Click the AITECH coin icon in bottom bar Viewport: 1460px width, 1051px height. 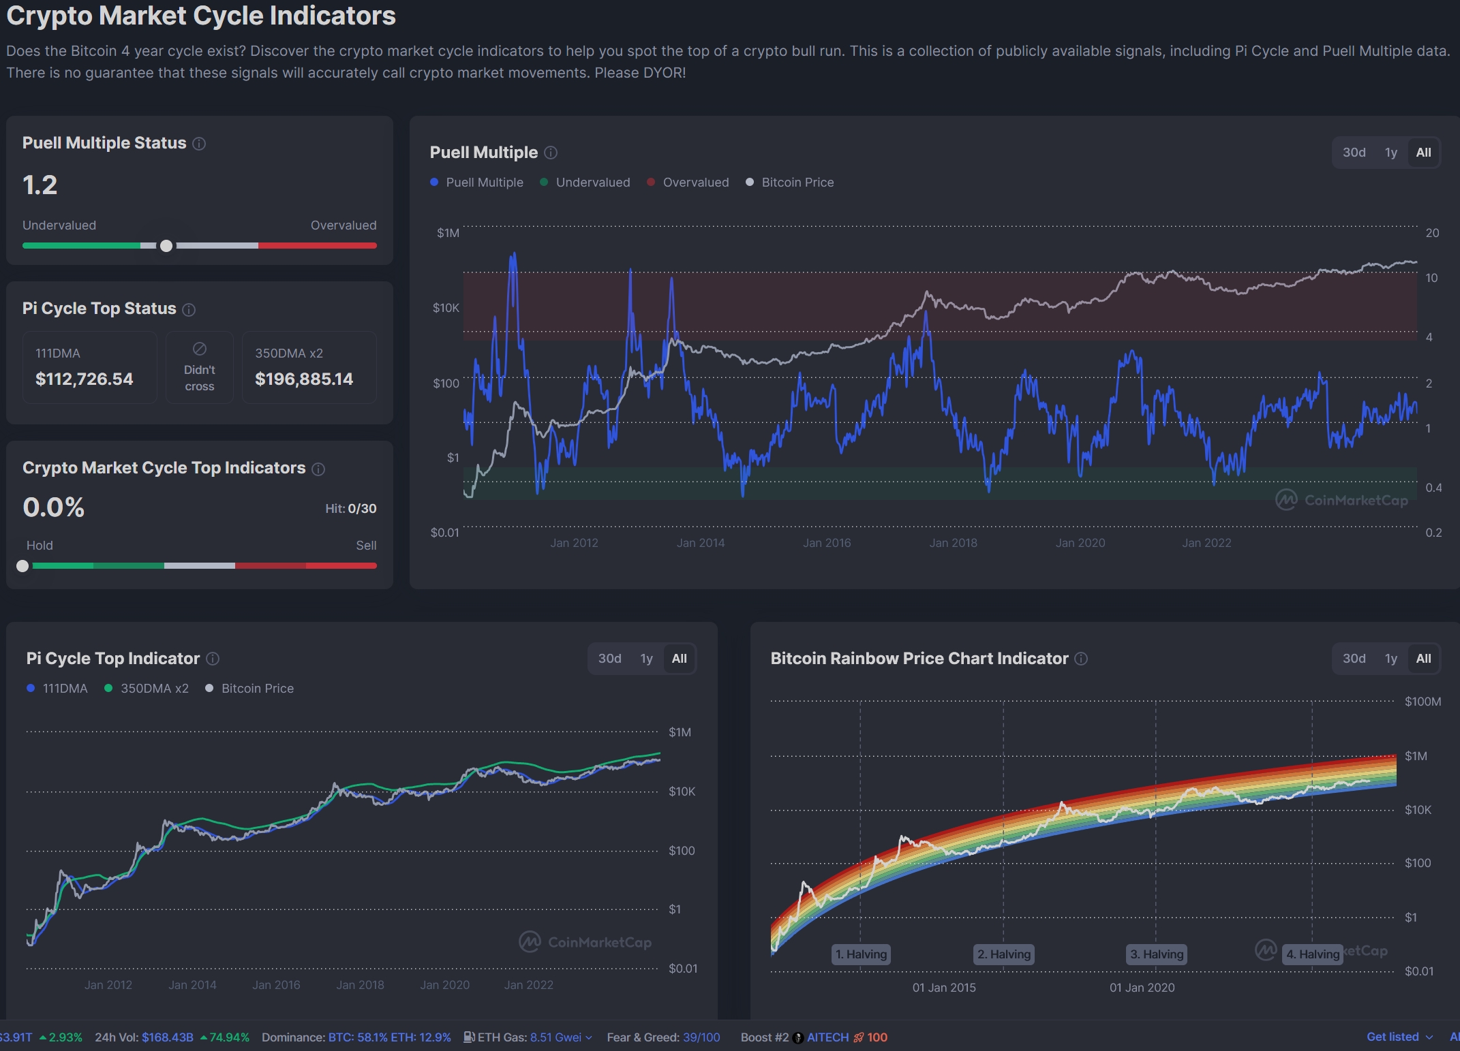coord(798,1038)
